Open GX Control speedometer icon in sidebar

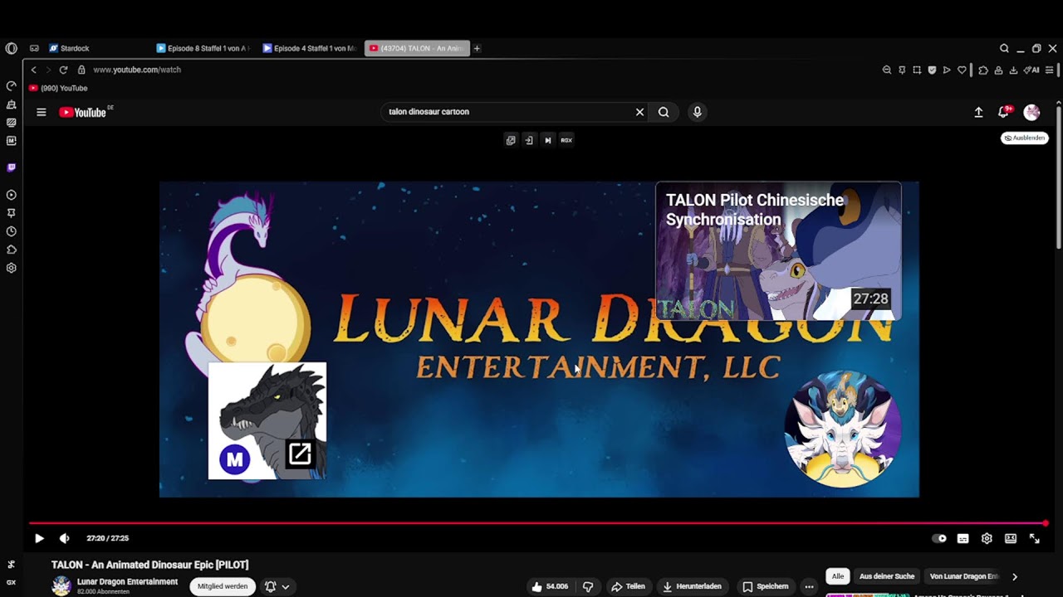(x=11, y=86)
